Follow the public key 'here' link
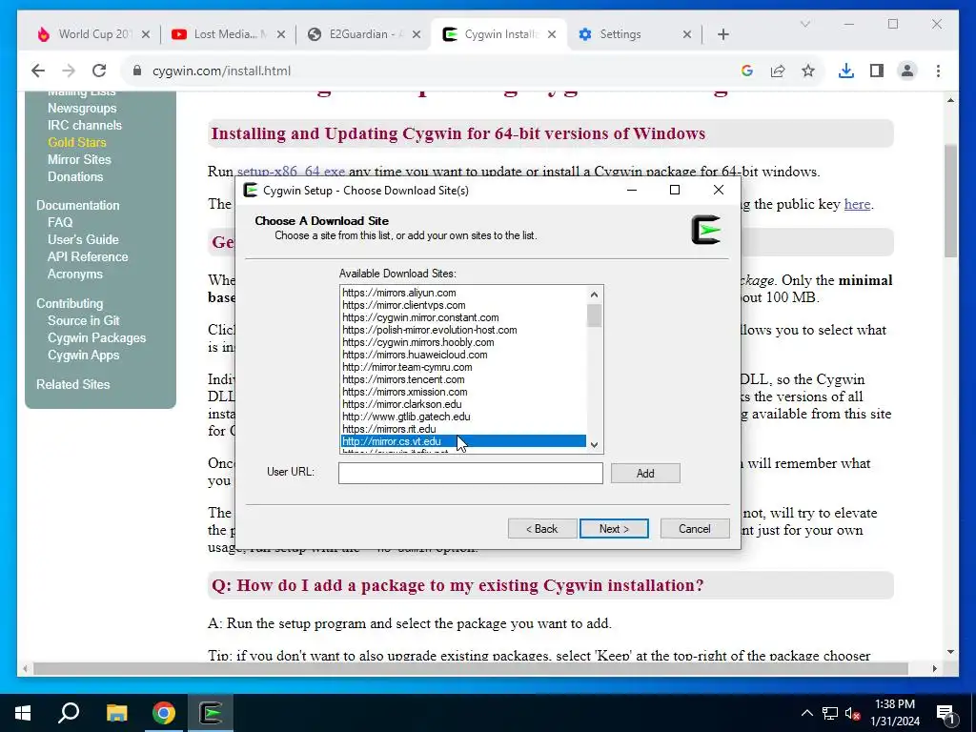Screen dimensions: 976x732 click(857, 204)
